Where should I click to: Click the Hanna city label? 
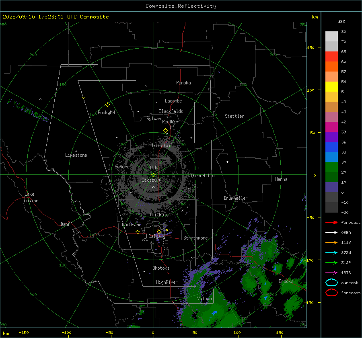click(281, 179)
